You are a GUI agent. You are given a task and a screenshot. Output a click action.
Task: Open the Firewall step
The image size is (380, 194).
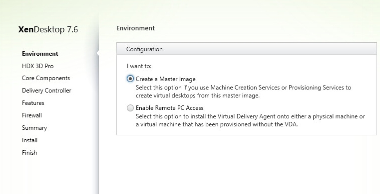tap(32, 115)
